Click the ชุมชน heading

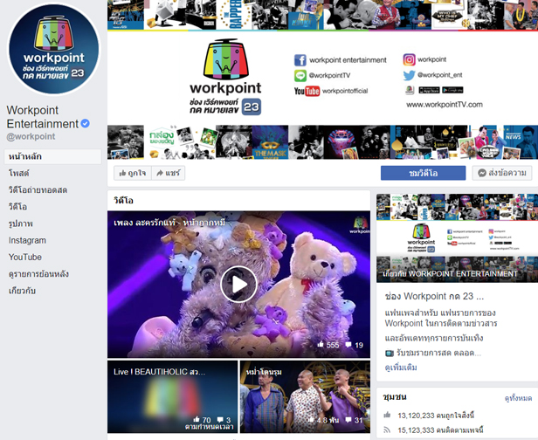[x=395, y=397]
